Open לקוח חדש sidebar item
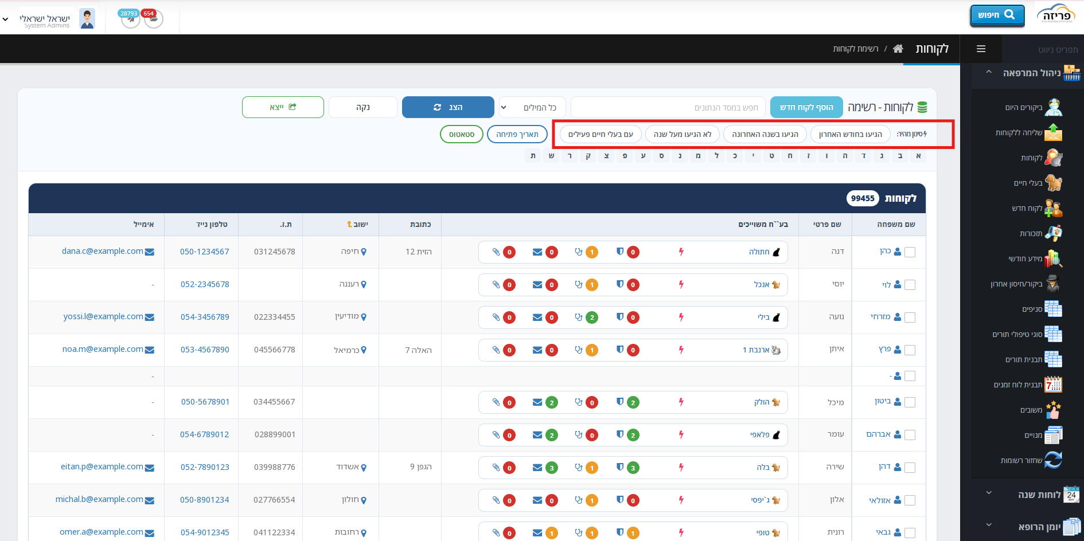The height and width of the screenshot is (541, 1084). coord(1037,208)
